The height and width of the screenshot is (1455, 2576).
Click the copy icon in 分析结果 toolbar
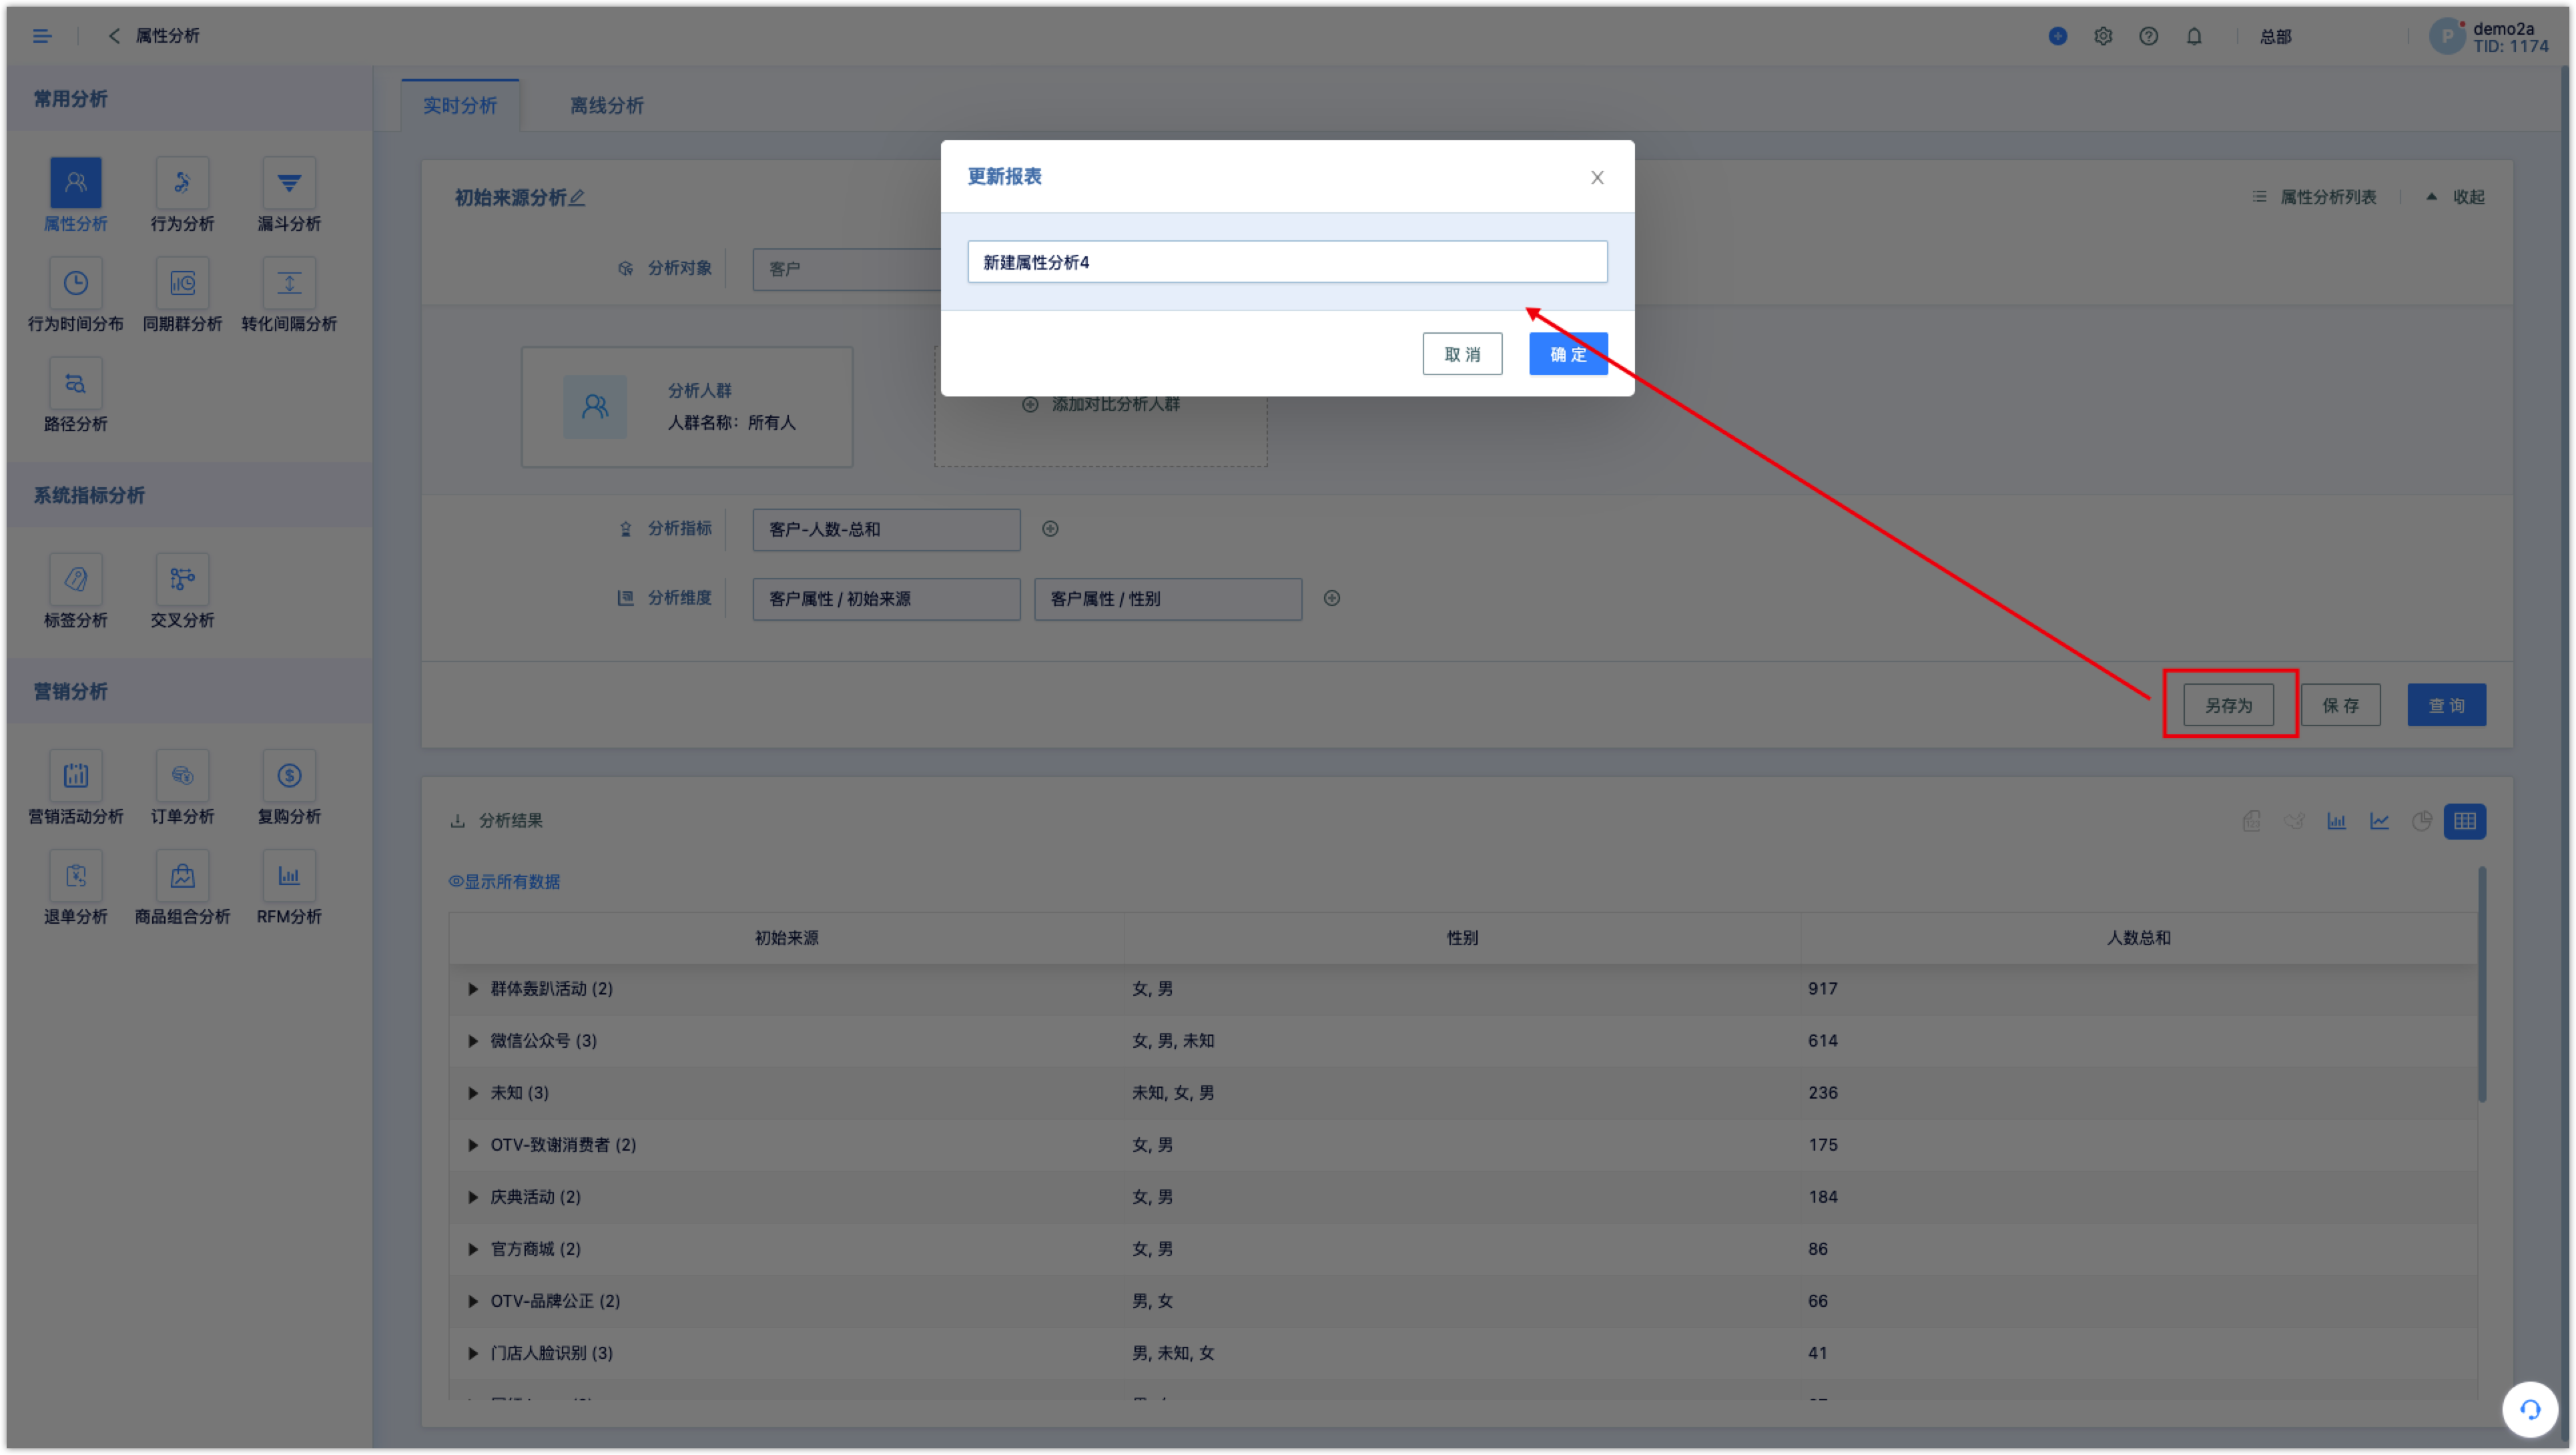tap(2251, 821)
